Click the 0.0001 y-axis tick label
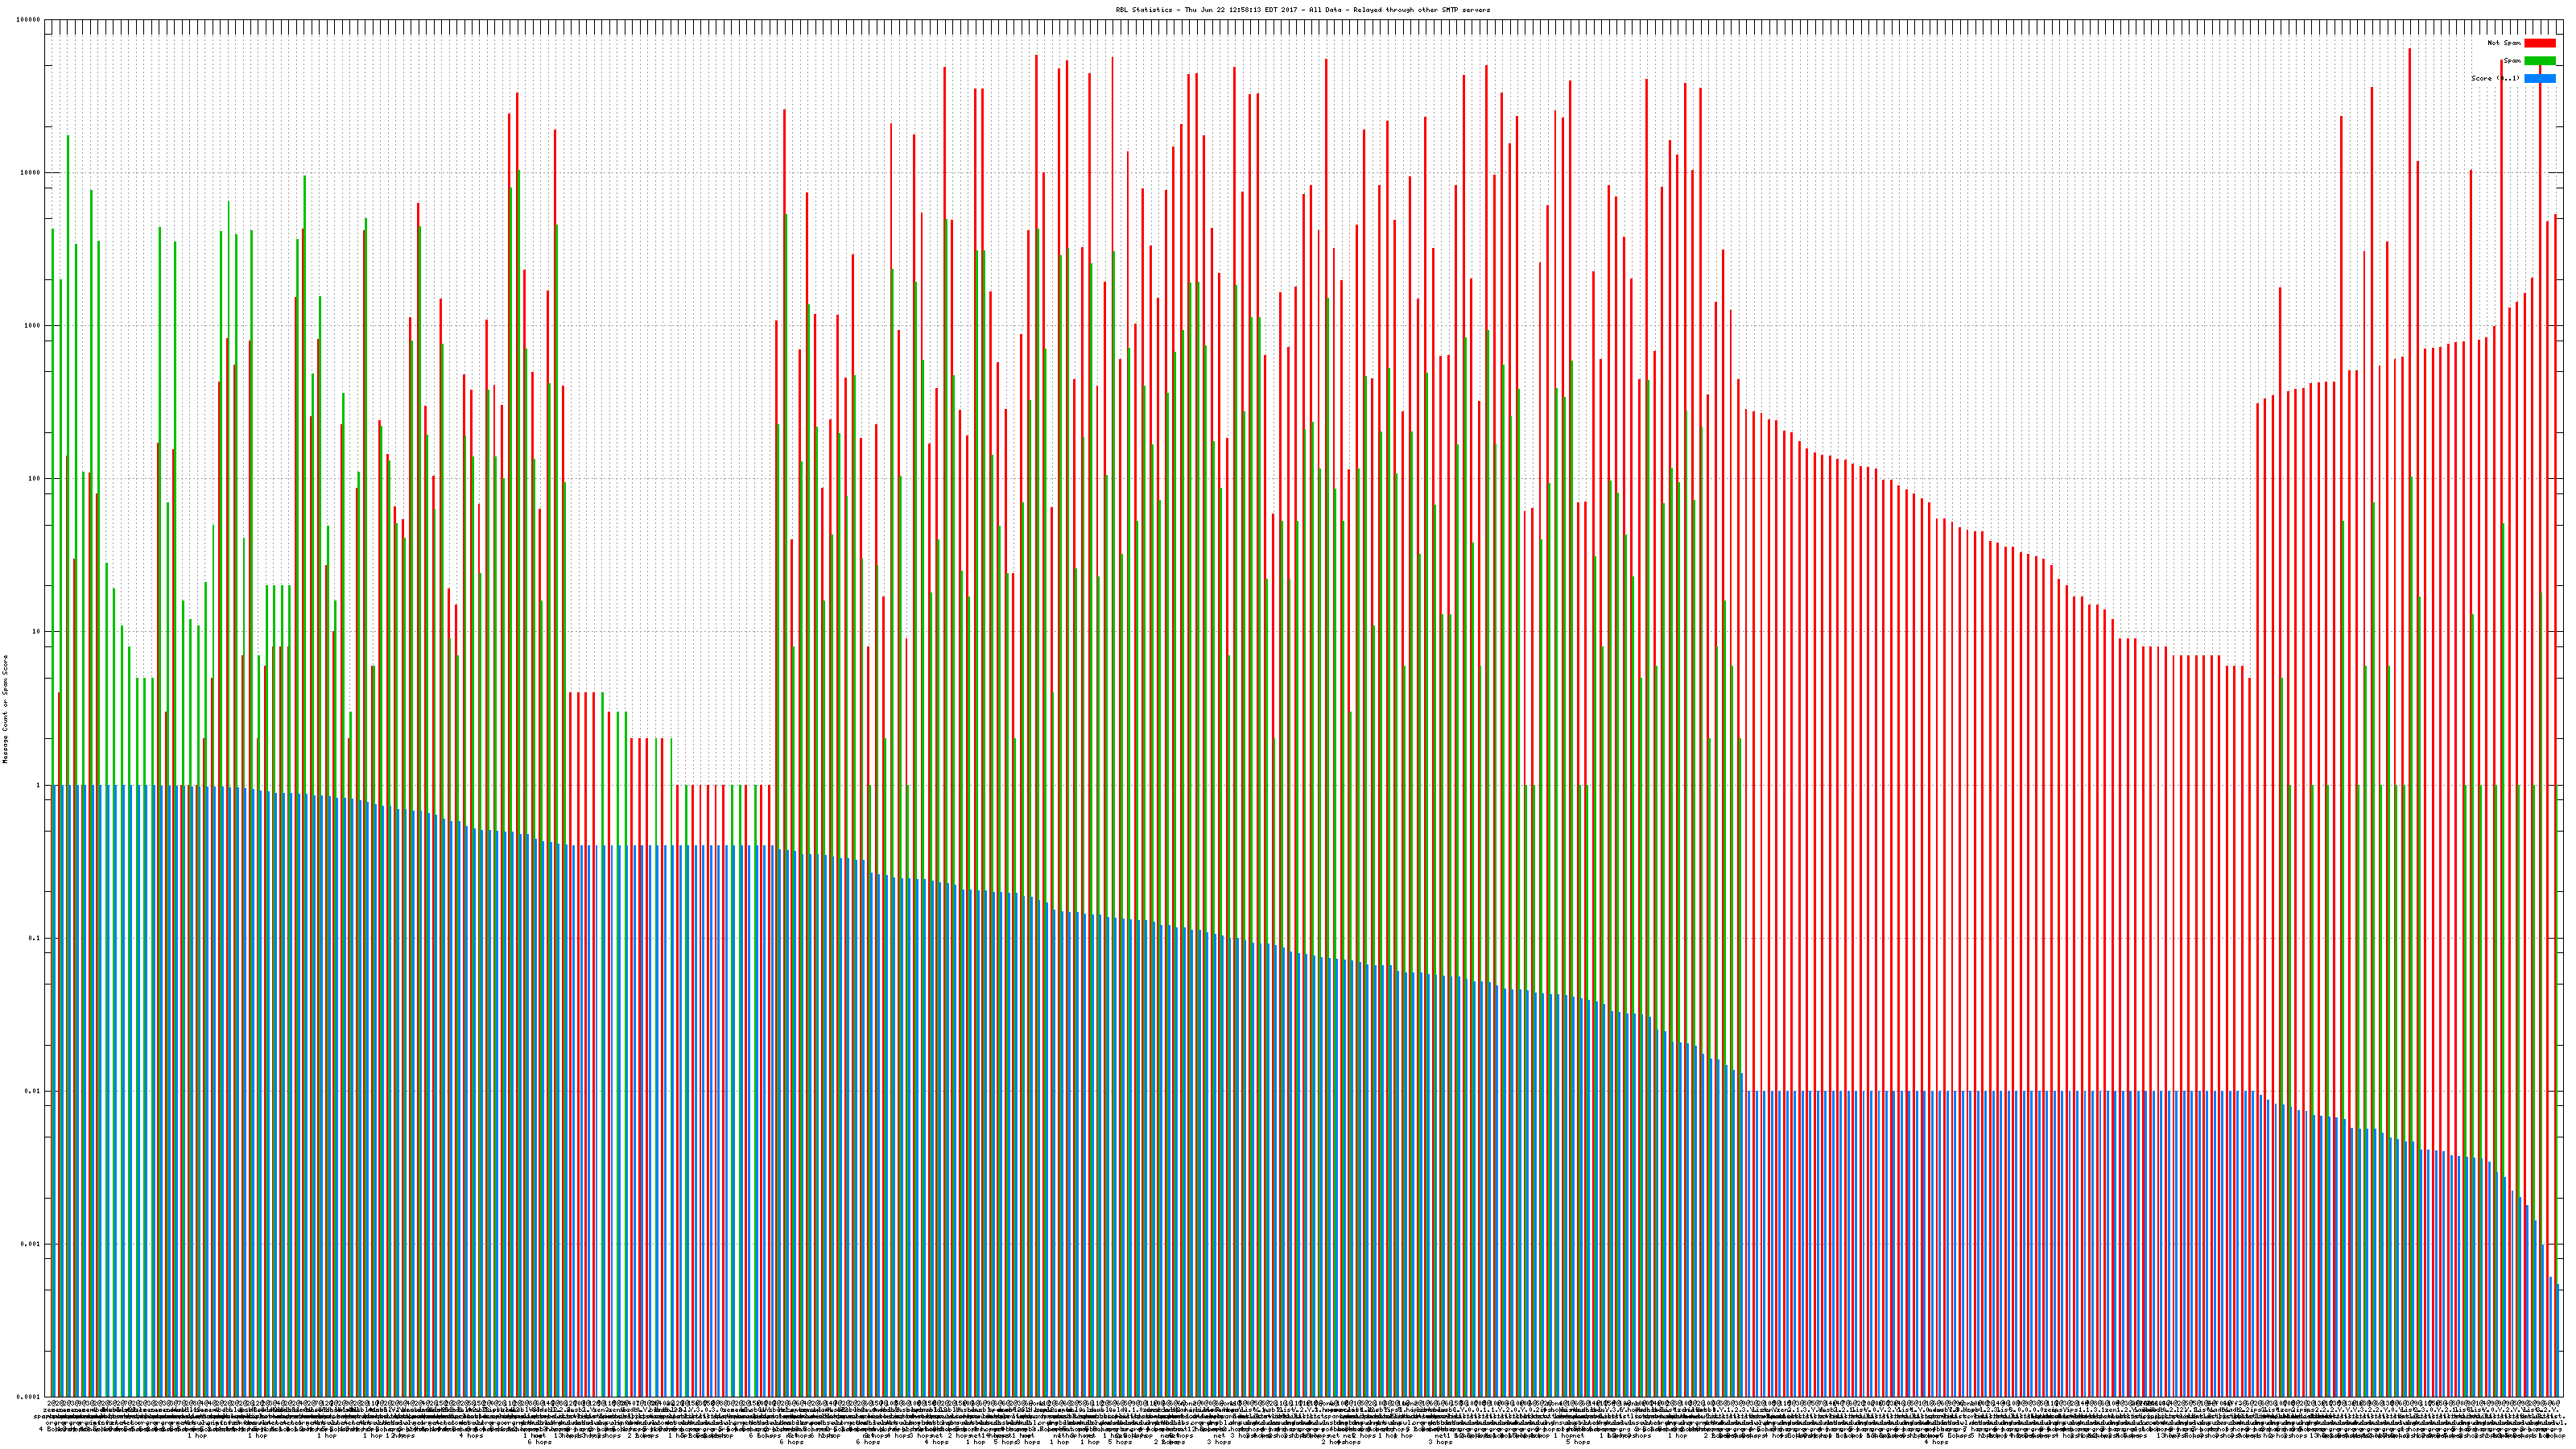 [x=29, y=1397]
